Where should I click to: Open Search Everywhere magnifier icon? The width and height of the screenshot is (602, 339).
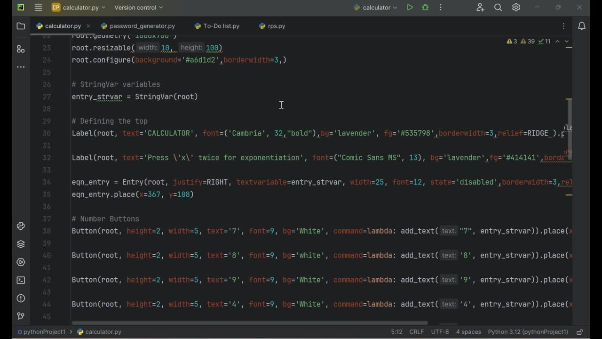(x=498, y=8)
